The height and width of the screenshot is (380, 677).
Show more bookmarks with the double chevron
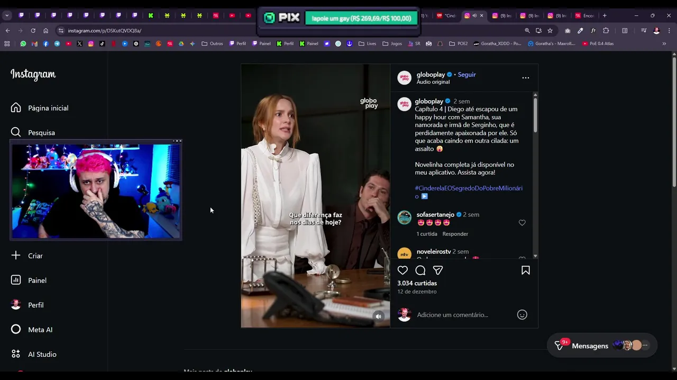[664, 44]
